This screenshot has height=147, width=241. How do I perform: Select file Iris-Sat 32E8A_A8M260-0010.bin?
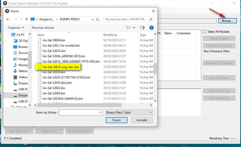(x=64, y=56)
